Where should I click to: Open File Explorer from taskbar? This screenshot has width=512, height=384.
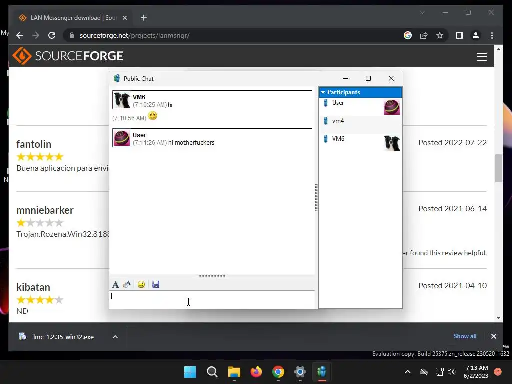234,372
